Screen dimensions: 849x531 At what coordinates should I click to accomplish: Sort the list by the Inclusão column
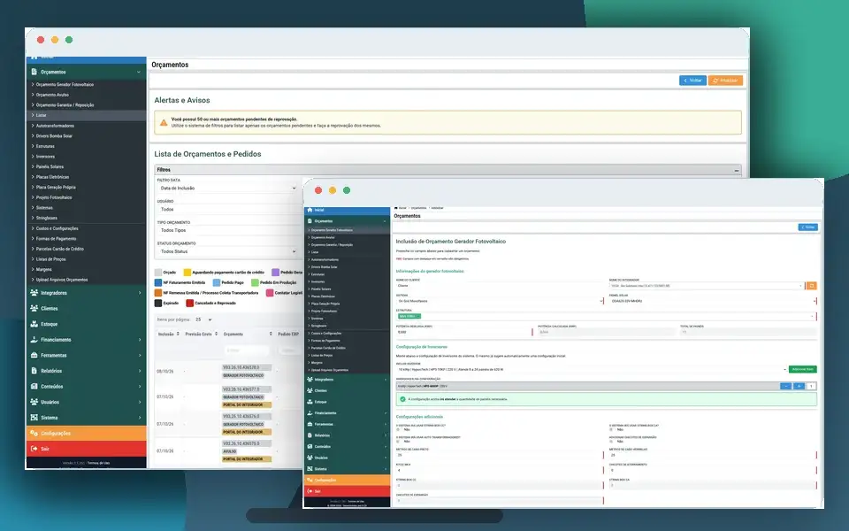[x=168, y=334]
